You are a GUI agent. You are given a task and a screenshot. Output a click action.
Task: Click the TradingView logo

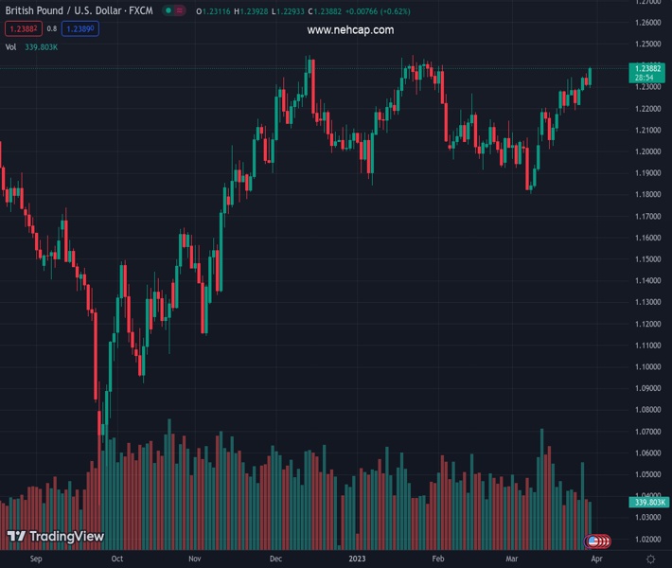[x=55, y=537]
